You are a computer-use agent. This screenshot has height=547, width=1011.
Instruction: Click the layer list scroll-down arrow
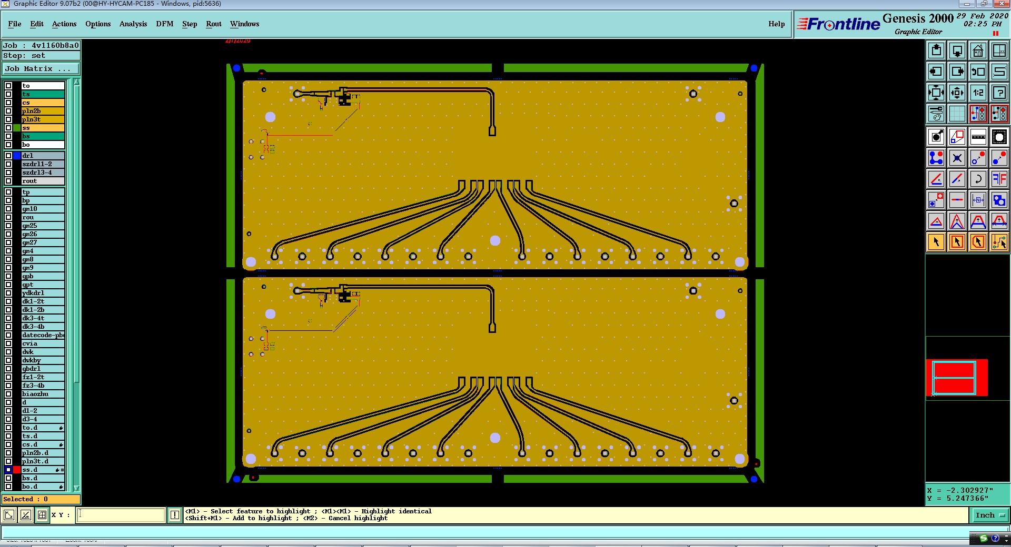[x=76, y=488]
